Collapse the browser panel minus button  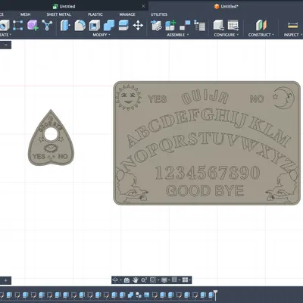[x=5, y=45]
